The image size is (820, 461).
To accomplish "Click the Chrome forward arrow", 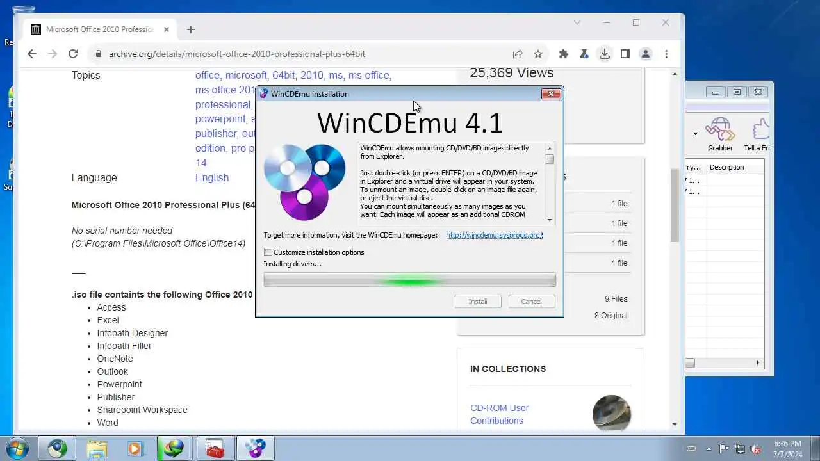I will pyautogui.click(x=53, y=54).
